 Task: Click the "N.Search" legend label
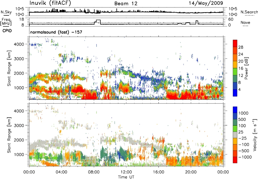click(249, 12)
